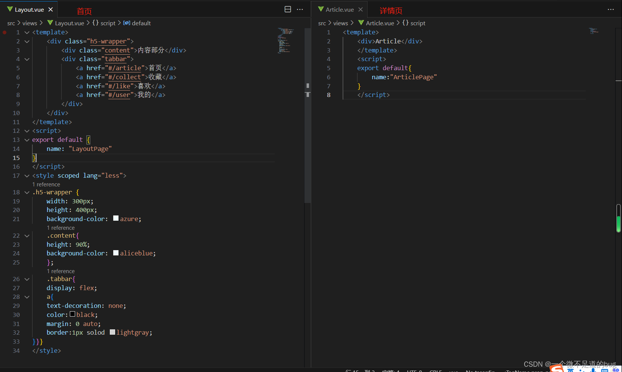Click Vue icon in Layout.vue breadcrumb
622x372 pixels.
tap(50, 23)
